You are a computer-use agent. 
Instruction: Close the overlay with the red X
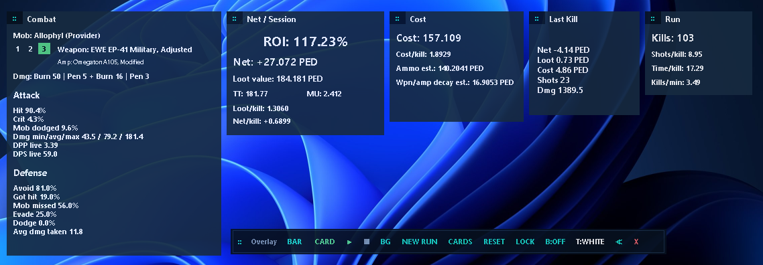click(x=636, y=242)
